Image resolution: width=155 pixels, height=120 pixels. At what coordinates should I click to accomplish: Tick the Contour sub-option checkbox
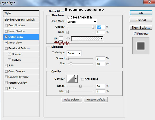coord(9,54)
